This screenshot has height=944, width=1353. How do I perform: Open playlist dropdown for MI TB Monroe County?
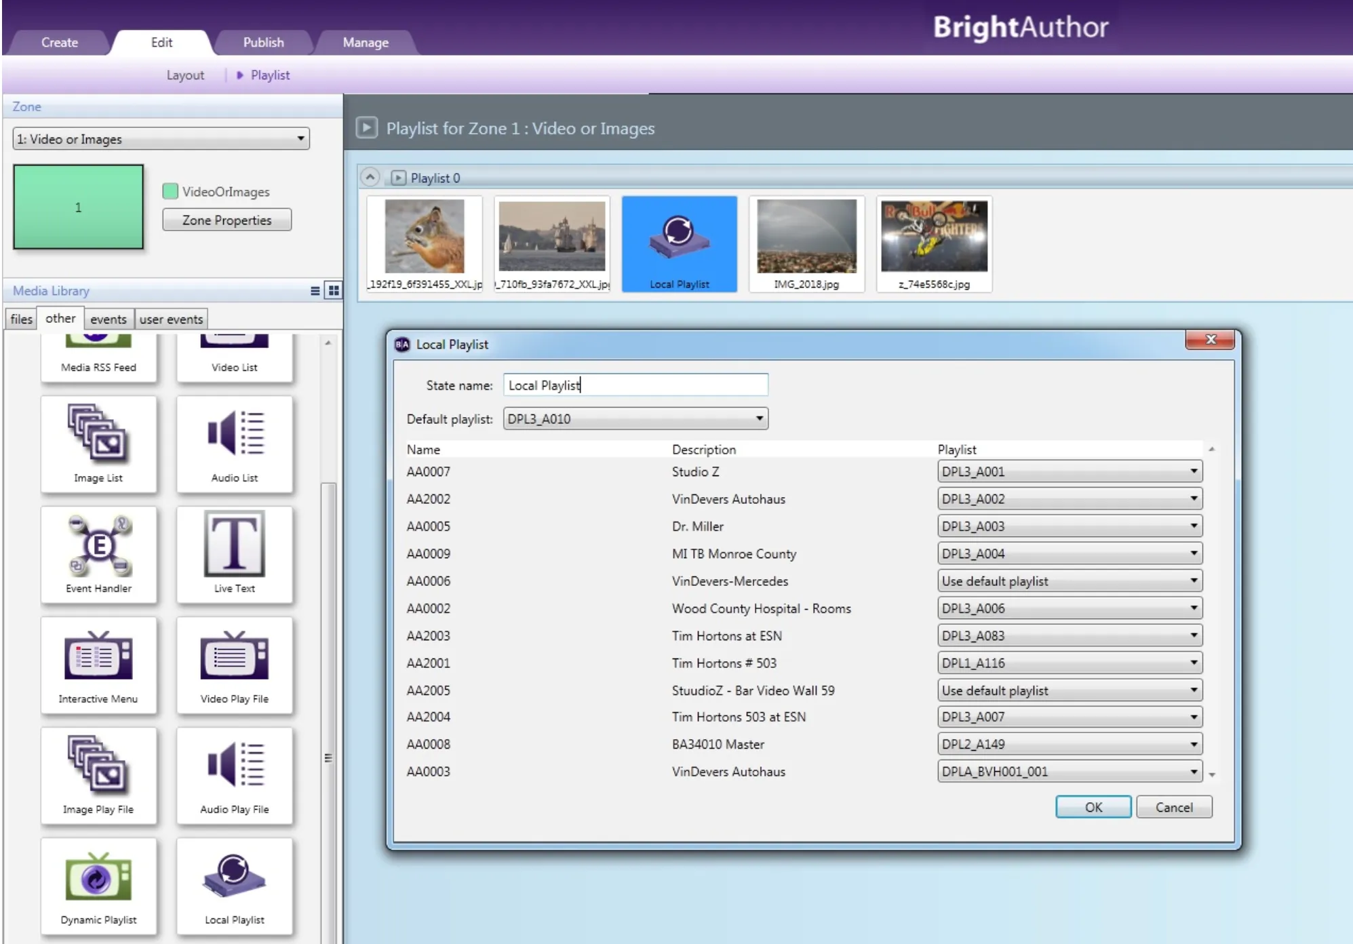[x=1070, y=553]
